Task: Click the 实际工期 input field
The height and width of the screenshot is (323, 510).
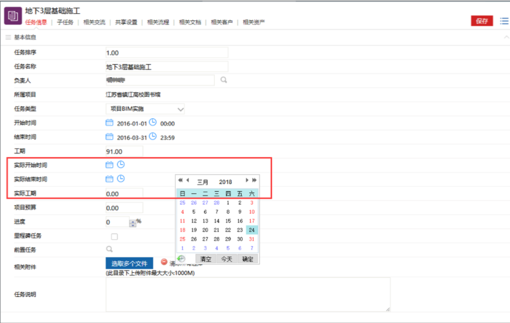Action: (124, 194)
